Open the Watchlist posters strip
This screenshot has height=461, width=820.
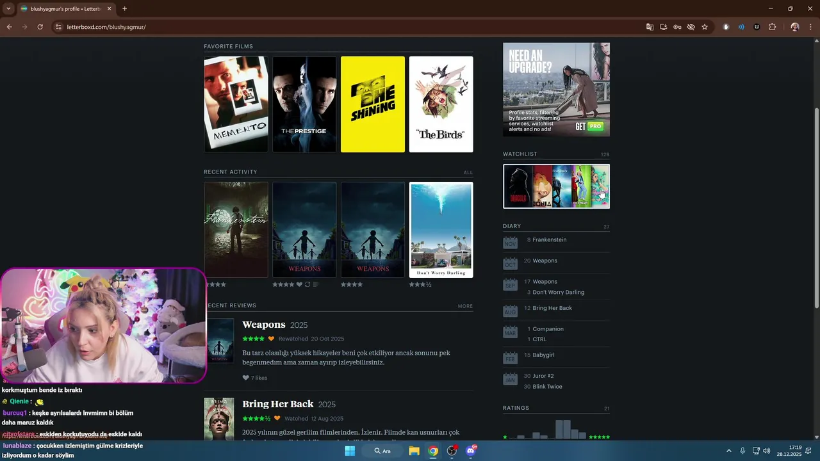[x=556, y=186]
